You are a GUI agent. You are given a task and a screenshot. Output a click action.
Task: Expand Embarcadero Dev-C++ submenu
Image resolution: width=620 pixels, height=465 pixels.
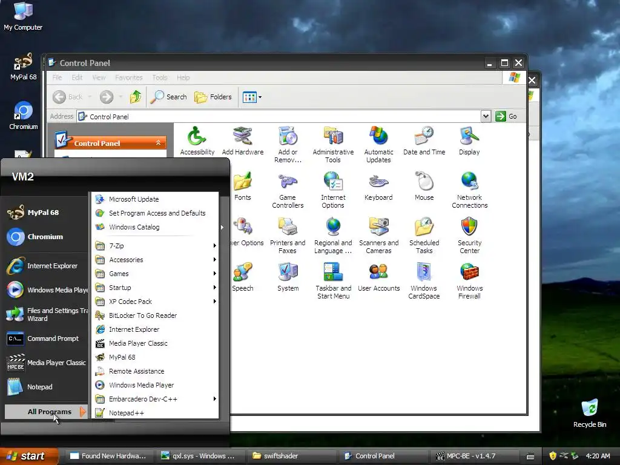pos(156,399)
